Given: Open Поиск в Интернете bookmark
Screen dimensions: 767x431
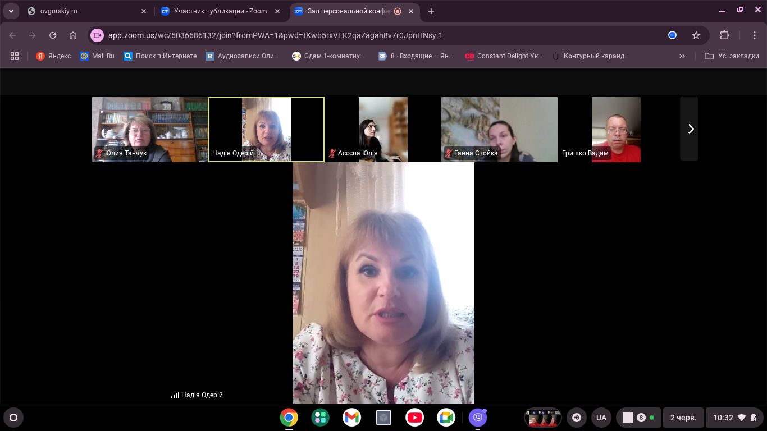Looking at the screenshot, I should pyautogui.click(x=160, y=56).
